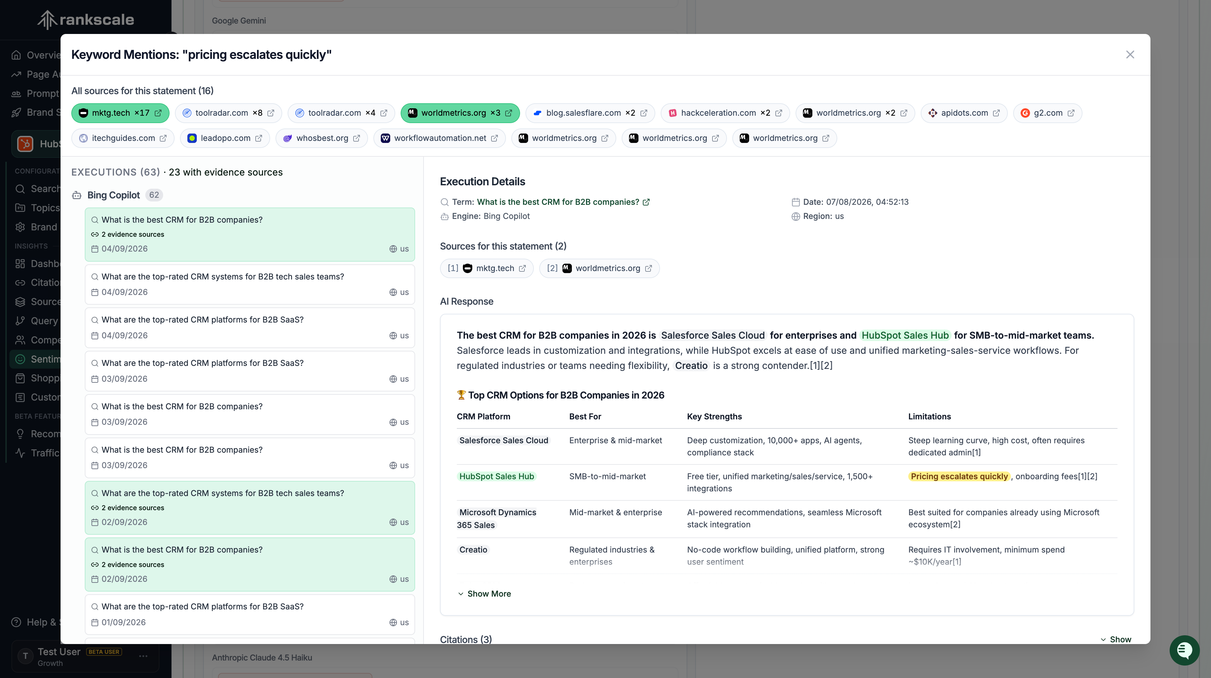Open Page Audit in the sidebar
This screenshot has width=1211, height=678.
[x=36, y=74]
